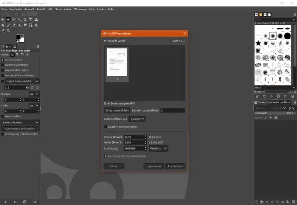297x205 pixels.
Task: Select the PDF page 1 thumbnail
Action: click(x=117, y=63)
